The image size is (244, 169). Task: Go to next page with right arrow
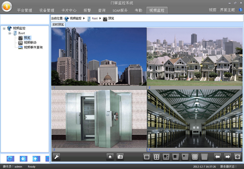pyautogui.click(x=227, y=157)
